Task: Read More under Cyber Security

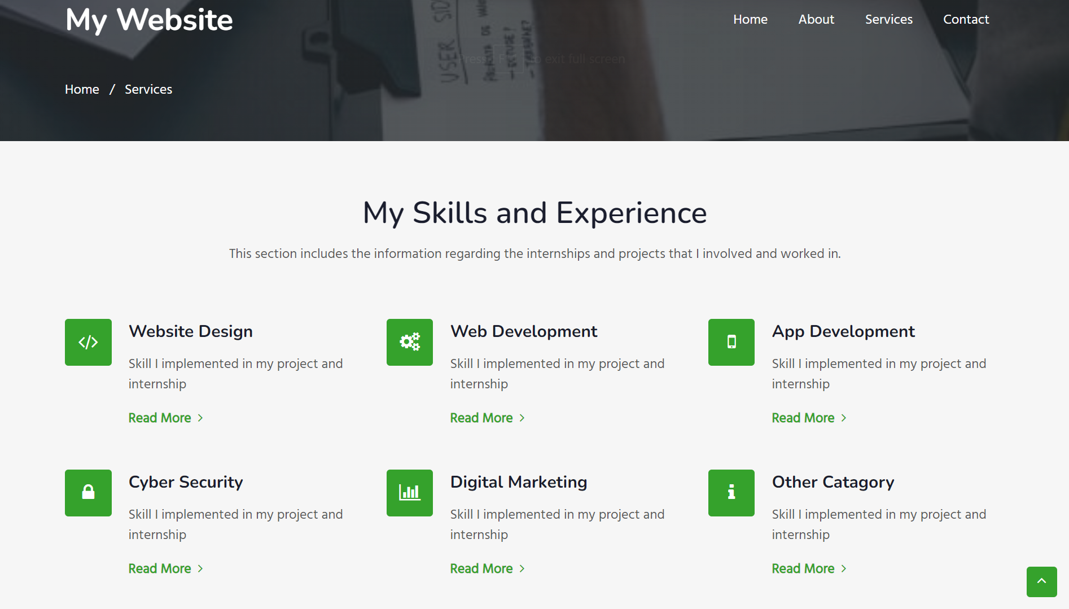Action: pos(166,568)
